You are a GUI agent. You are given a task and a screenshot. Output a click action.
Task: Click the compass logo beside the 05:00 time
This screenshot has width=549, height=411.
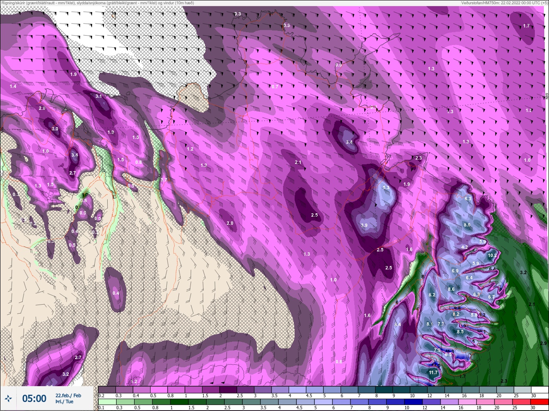point(8,399)
